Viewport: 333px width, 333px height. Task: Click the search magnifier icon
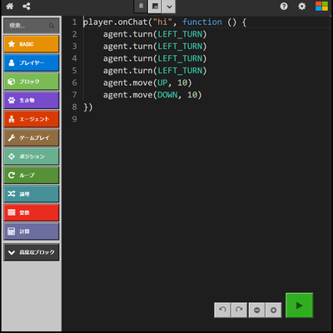click(x=52, y=26)
